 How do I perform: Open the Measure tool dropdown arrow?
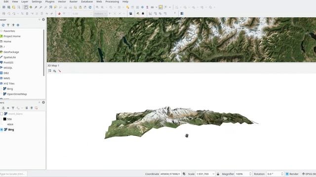click(x=156, y=7)
